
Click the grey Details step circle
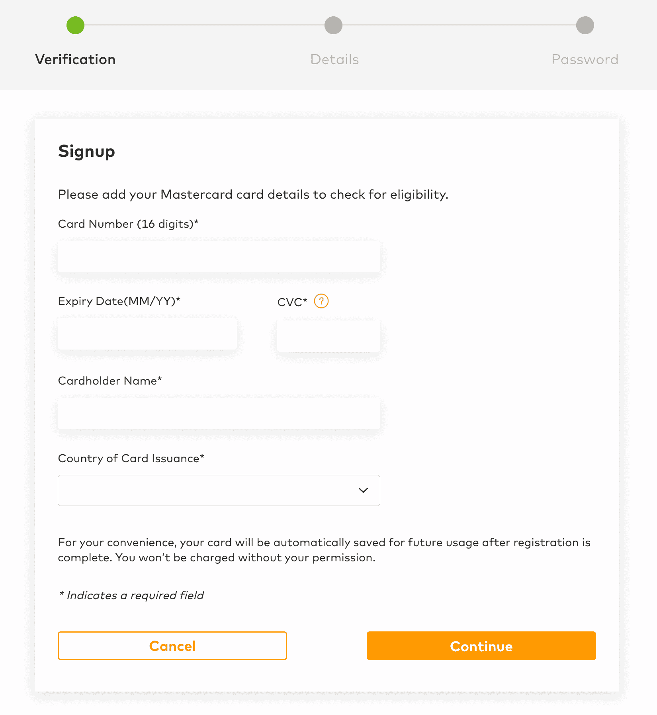pos(333,25)
